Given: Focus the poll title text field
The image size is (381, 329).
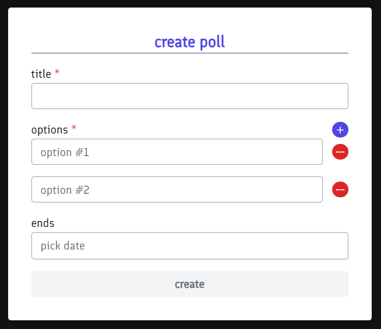Looking at the screenshot, I should 190,96.
